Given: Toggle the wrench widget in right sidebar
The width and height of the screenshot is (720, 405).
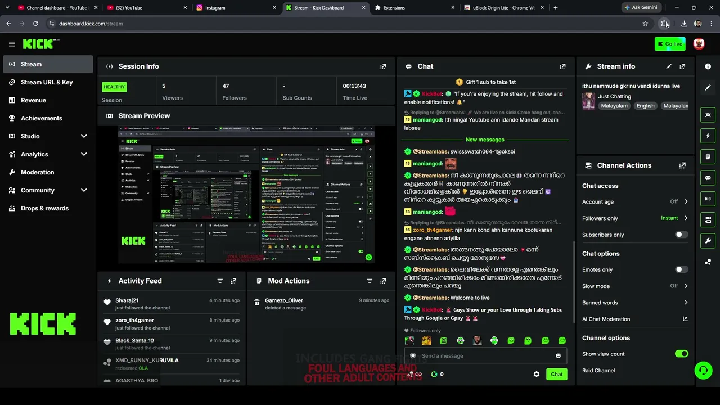Looking at the screenshot, I should coord(708,241).
